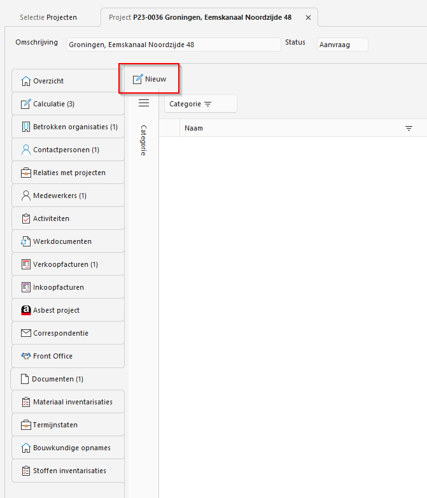Open the Inkoopfacturen section
Image resolution: width=427 pixels, height=498 pixels.
[x=68, y=287]
